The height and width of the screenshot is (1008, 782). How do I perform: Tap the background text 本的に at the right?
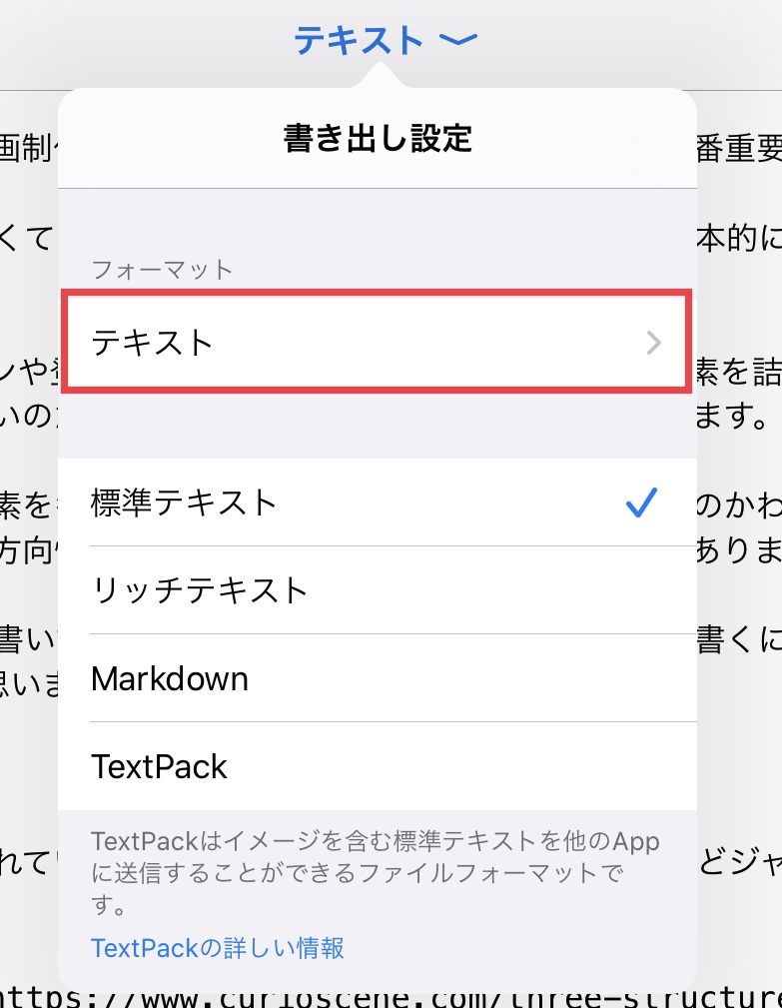coord(739,240)
